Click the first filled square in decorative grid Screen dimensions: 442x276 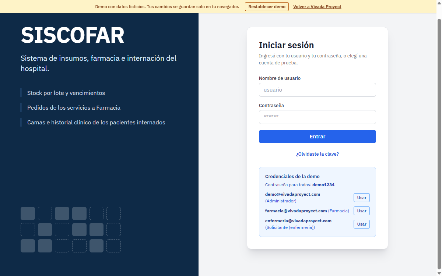point(28,213)
